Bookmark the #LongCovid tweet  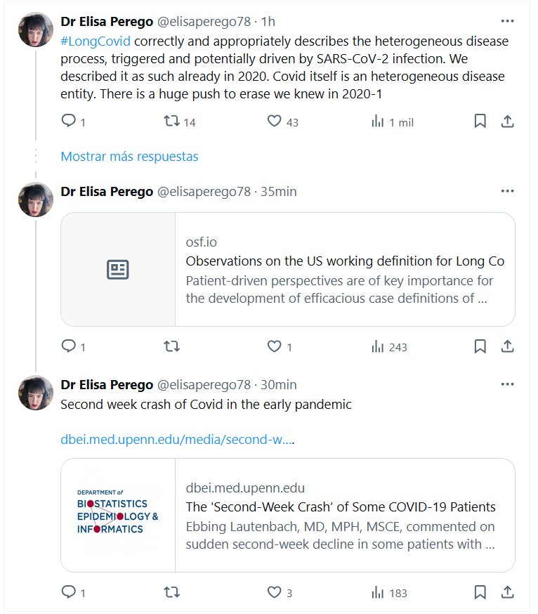(480, 122)
